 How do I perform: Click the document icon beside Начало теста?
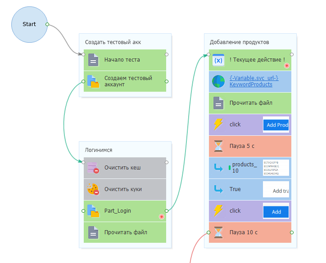point(93,60)
